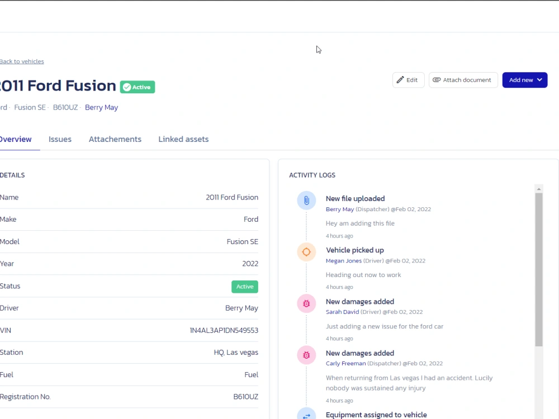Open Berry May link under vehicle title
559x419 pixels.
click(101, 107)
